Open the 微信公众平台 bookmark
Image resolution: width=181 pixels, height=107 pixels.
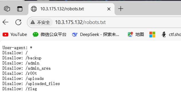(50, 35)
